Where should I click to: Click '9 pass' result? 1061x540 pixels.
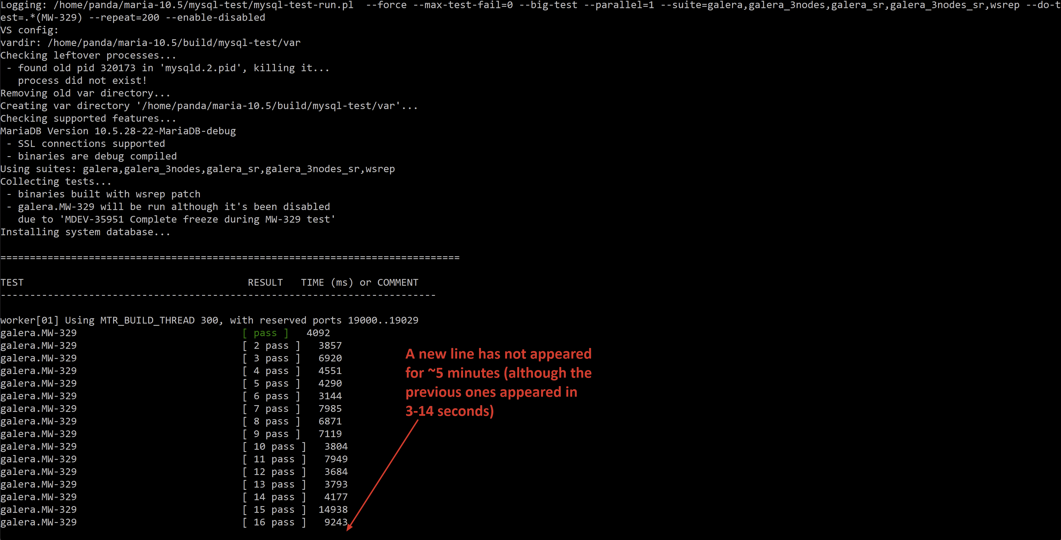tap(271, 434)
